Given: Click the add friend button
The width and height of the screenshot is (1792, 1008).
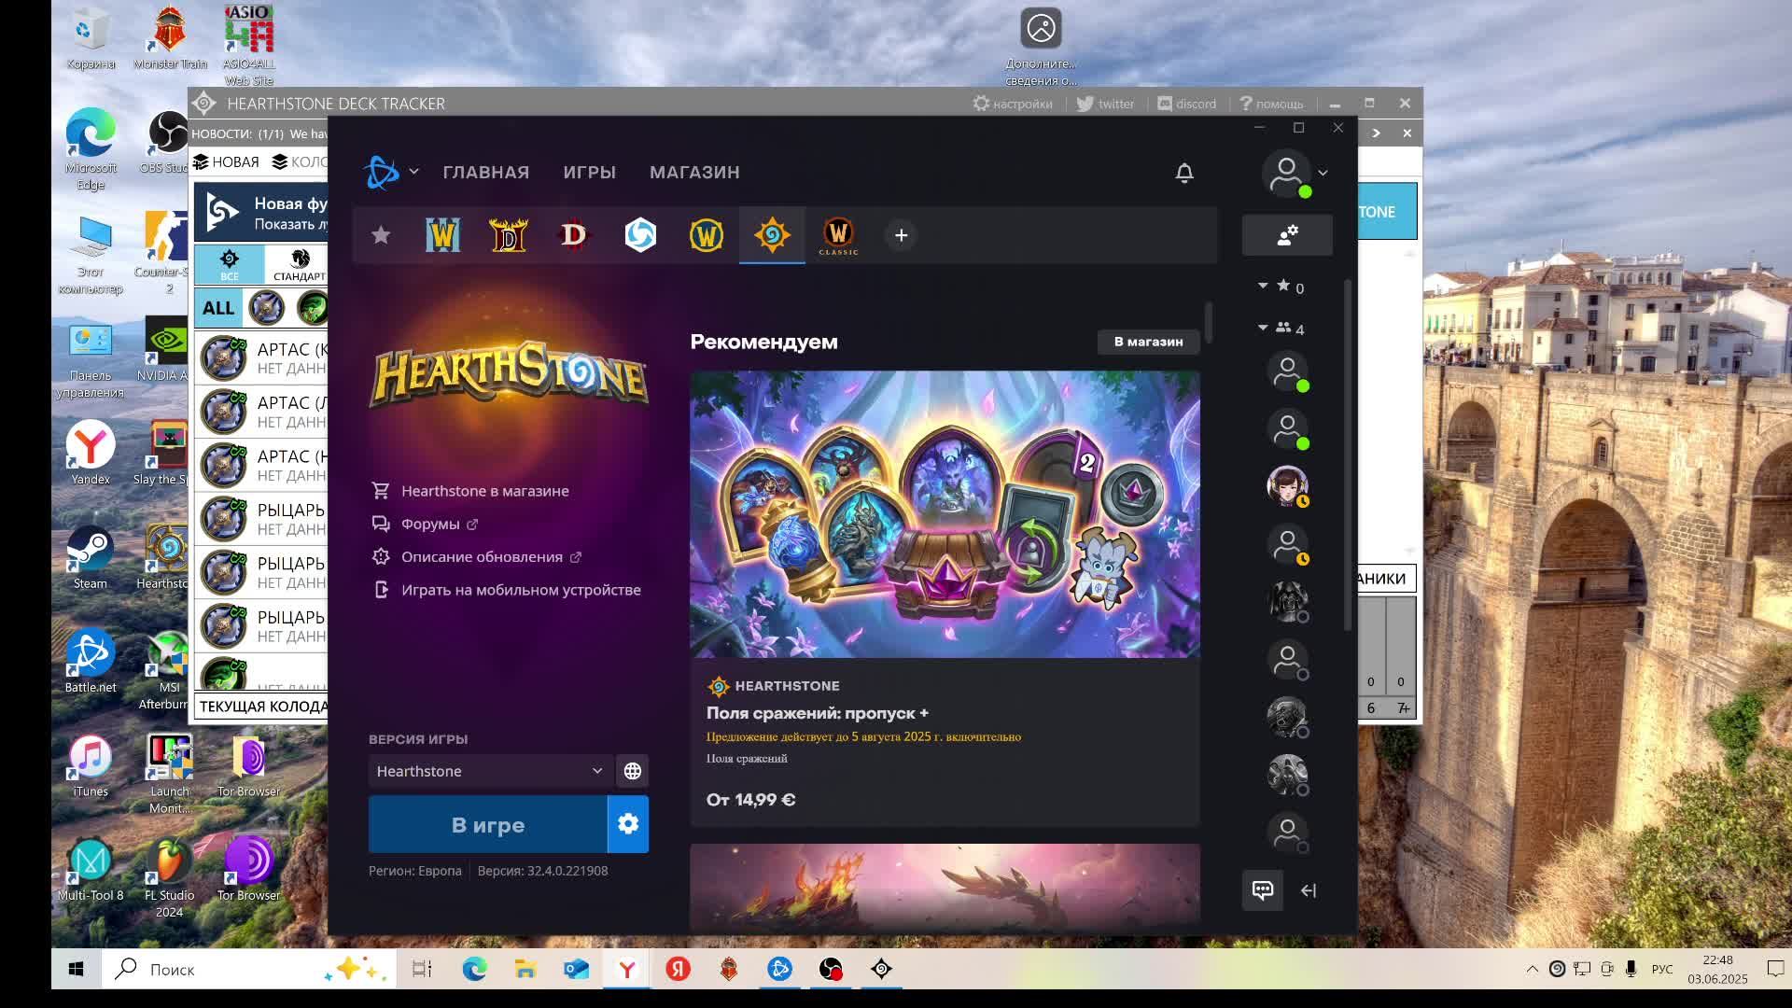Looking at the screenshot, I should [x=1287, y=235].
